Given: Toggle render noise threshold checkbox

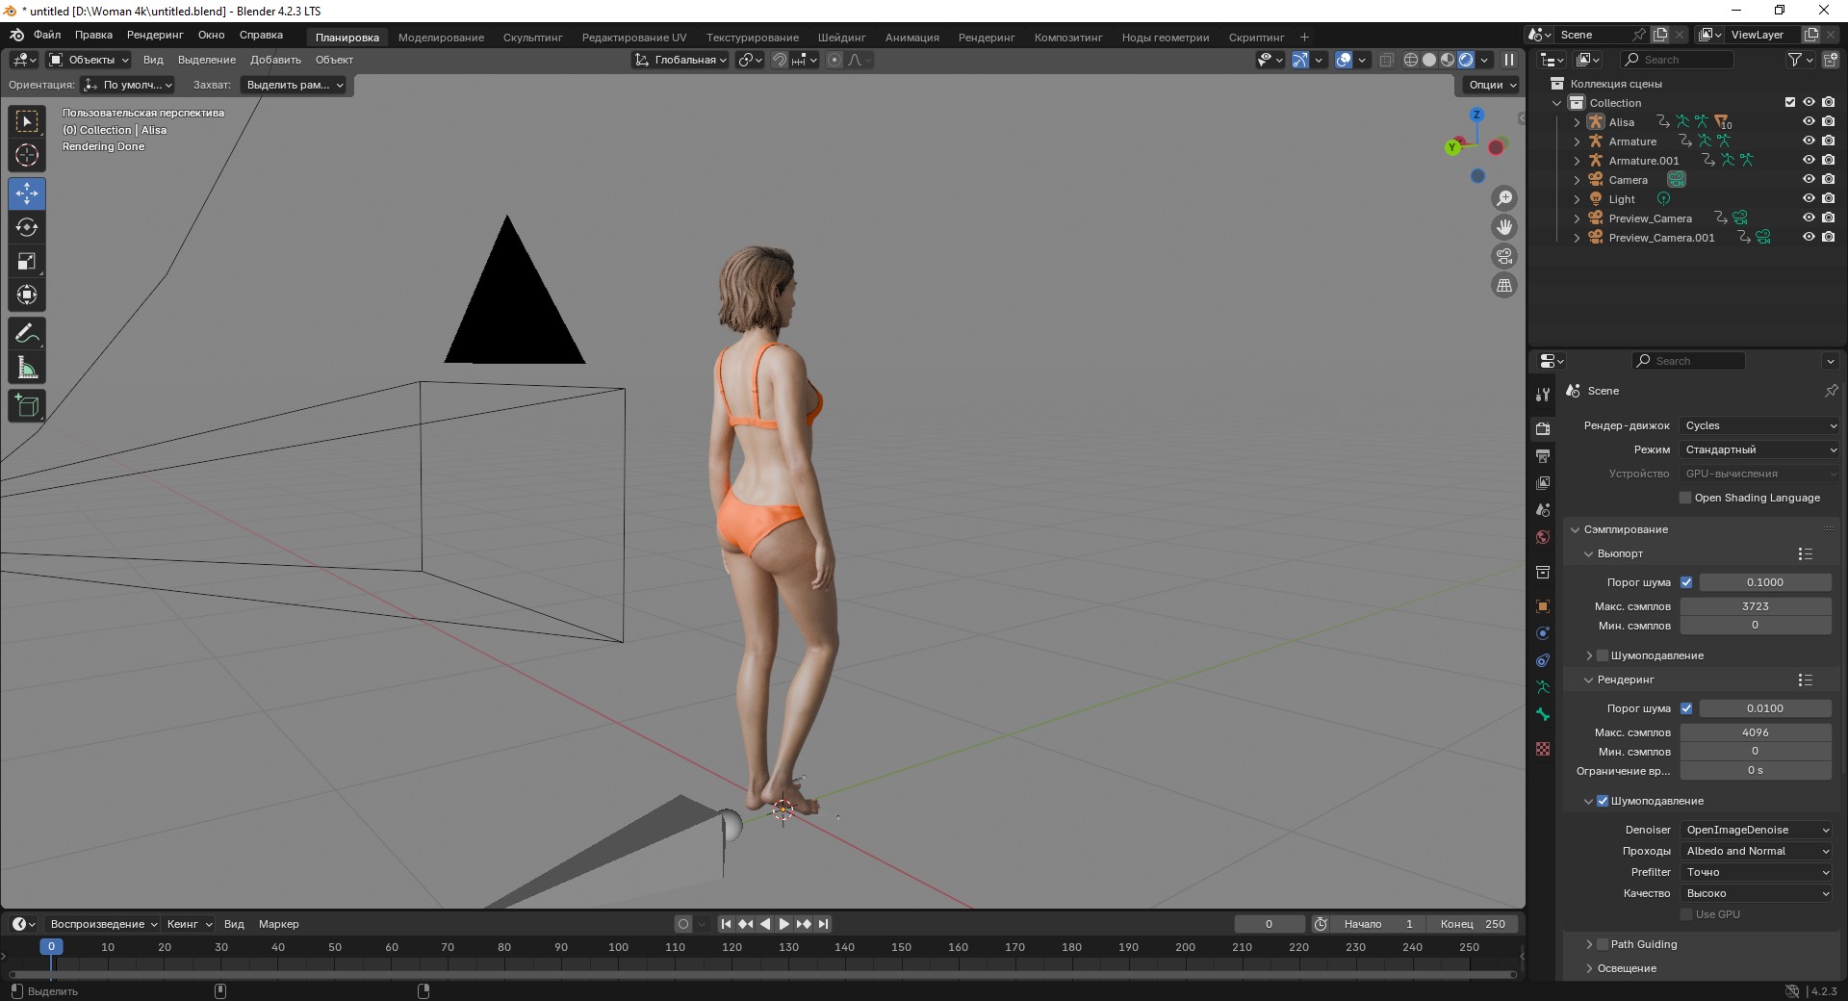Looking at the screenshot, I should 1686,708.
